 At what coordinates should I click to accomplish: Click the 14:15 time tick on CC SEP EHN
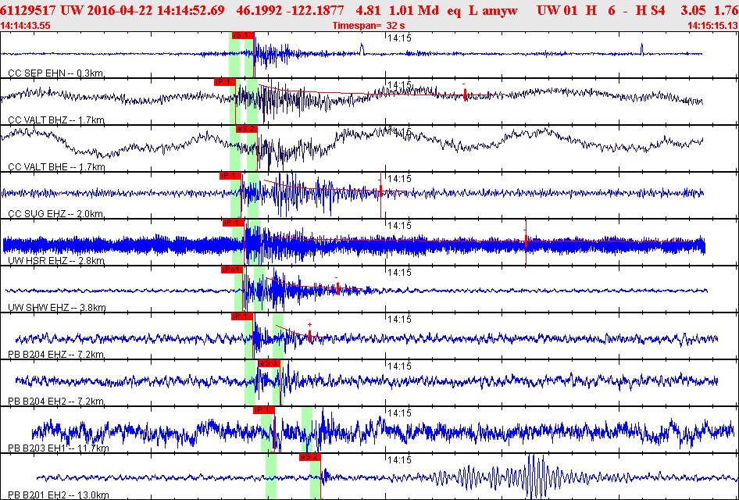coord(399,38)
